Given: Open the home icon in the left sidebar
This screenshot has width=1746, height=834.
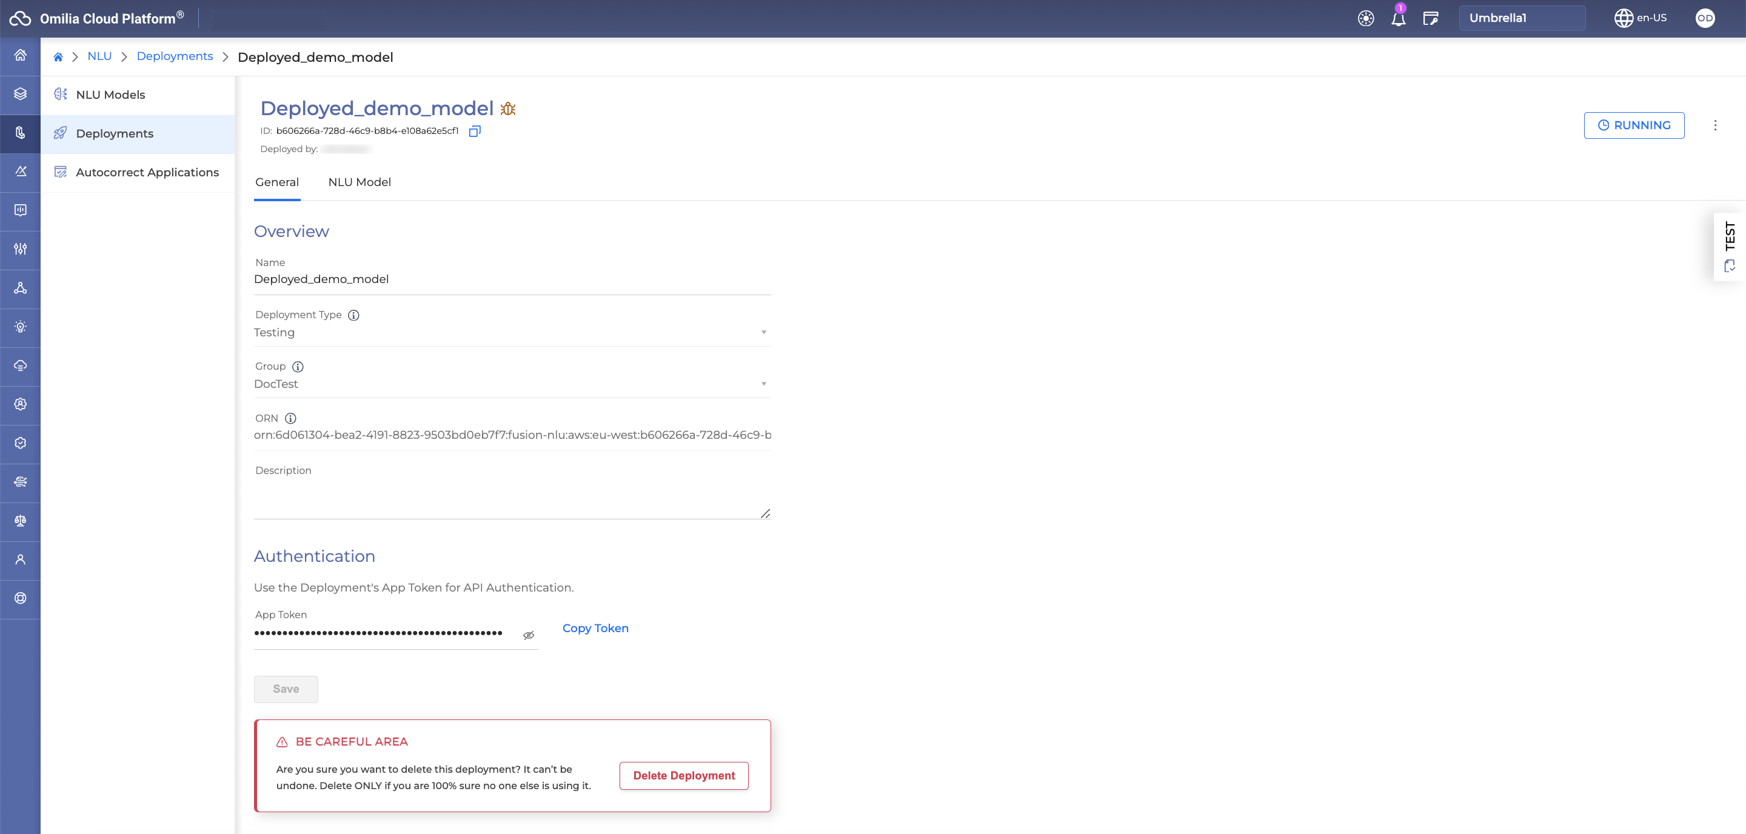Looking at the screenshot, I should click(x=21, y=56).
